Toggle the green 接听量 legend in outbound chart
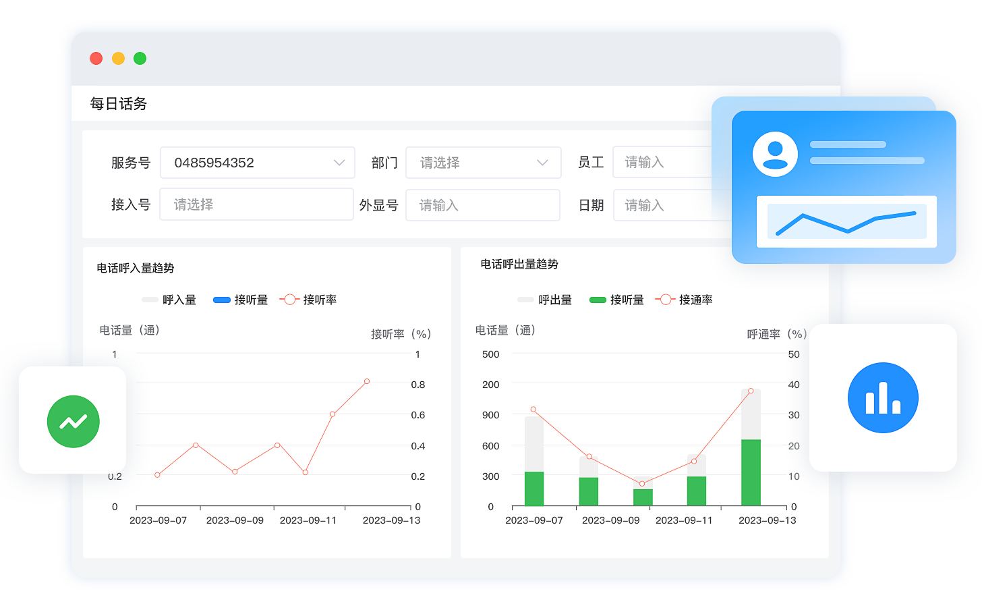 (x=616, y=300)
